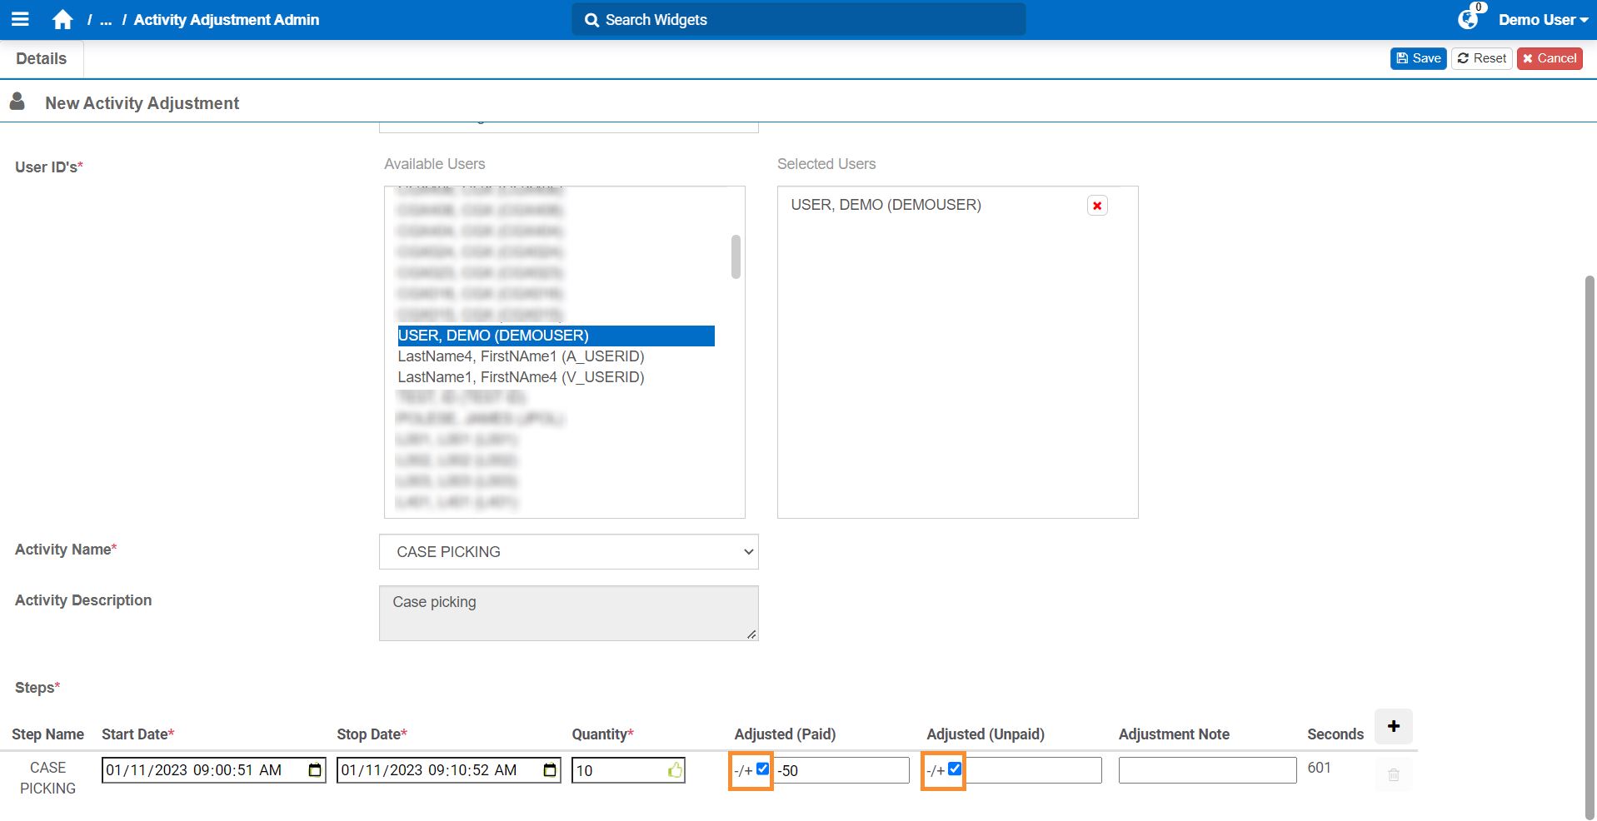Screen dimensions: 1597x821
Task: Open the Demo User account menu
Action: coord(1542,20)
